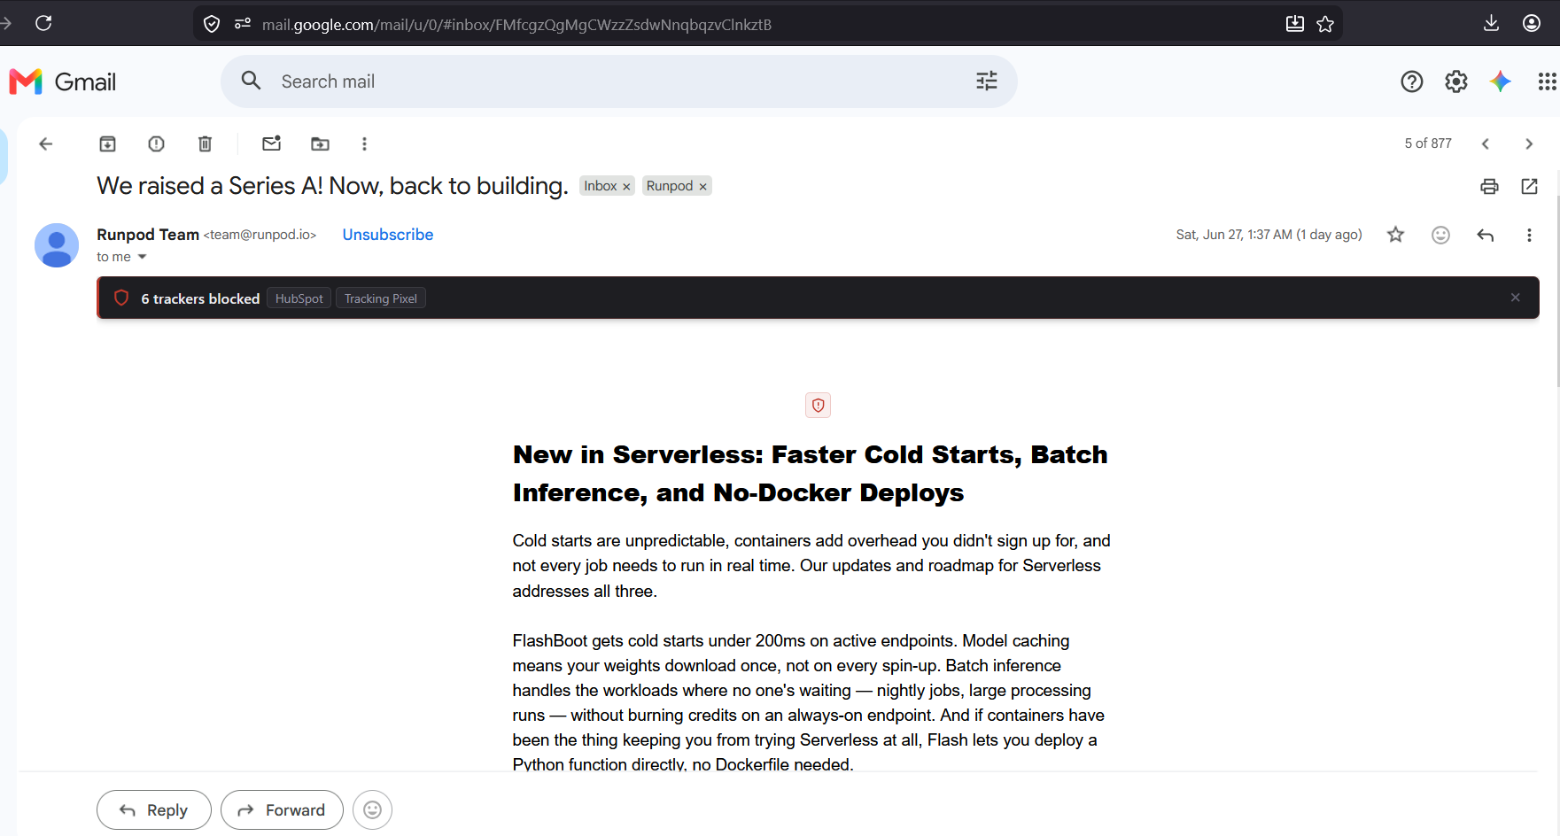Launch the Gemini sparkle assistant
The image size is (1560, 836).
(1501, 81)
